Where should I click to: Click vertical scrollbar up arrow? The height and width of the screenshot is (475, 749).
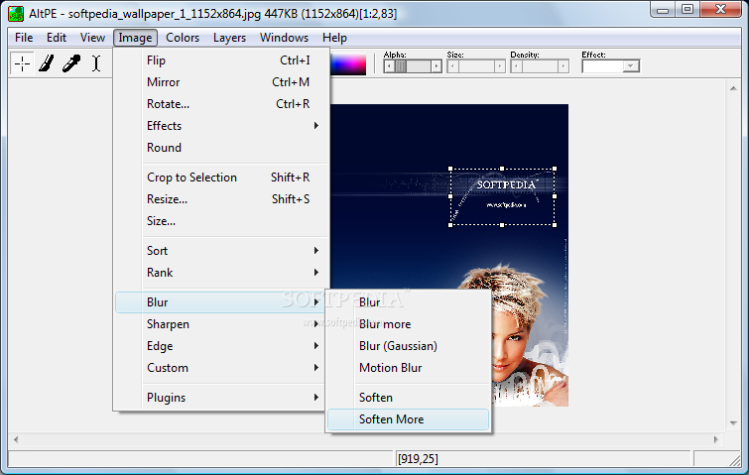(x=733, y=88)
